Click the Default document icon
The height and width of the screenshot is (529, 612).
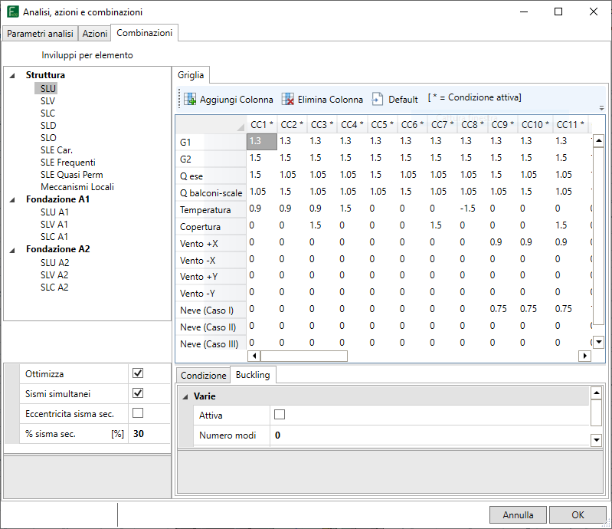377,99
